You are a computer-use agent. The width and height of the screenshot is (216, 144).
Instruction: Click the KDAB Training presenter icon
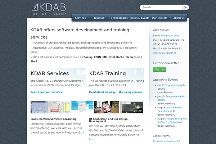pos(138,72)
